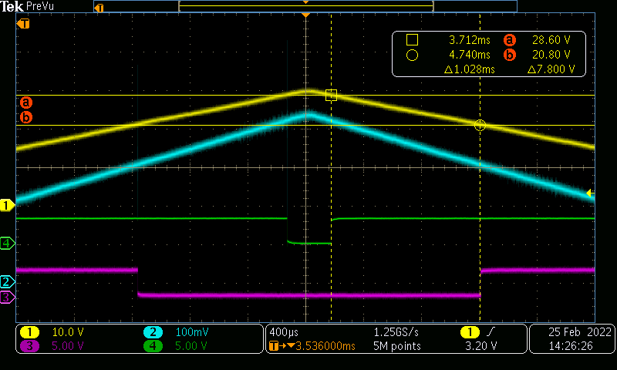Click the circle cursor on yellow waveform
The image size is (617, 370).
click(480, 125)
